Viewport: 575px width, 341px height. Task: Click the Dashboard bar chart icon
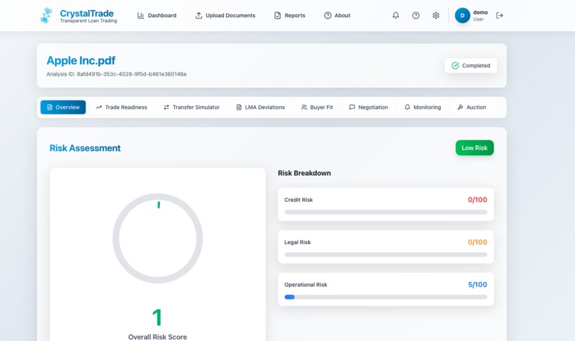tap(141, 16)
